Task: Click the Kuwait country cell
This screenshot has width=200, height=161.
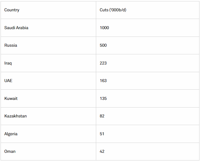Action: (48, 98)
